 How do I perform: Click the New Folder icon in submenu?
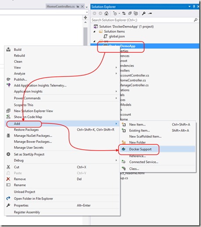(x=124, y=142)
